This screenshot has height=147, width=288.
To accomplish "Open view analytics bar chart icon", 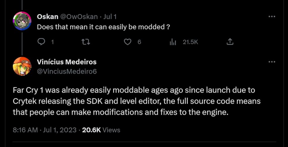I will pyautogui.click(x=173, y=42).
